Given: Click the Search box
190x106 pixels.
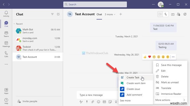Looking at the screenshot, I should (95, 5).
